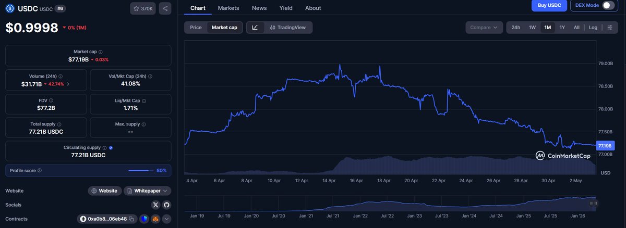The height and width of the screenshot is (228, 626).
Task: Click the Contracts row label
Action: tap(16, 219)
